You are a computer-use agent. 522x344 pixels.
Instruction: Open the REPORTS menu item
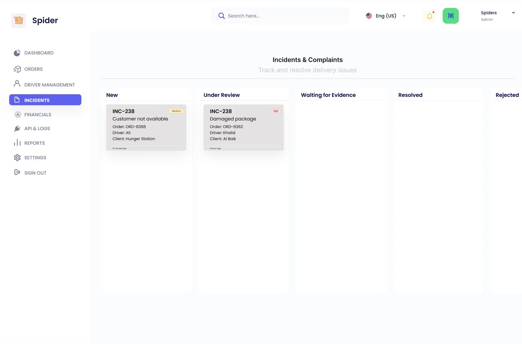tap(35, 143)
